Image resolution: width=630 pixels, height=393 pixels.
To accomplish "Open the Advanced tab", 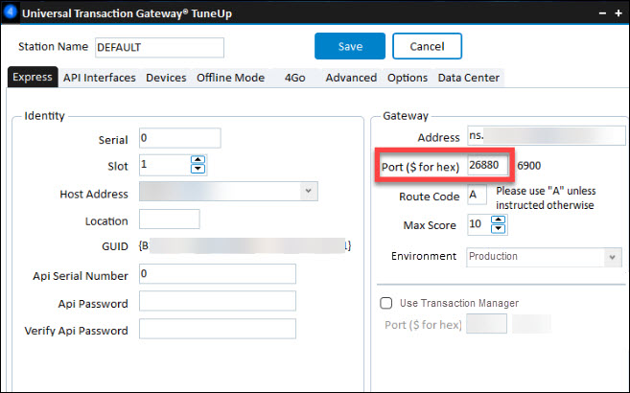I will (x=350, y=78).
